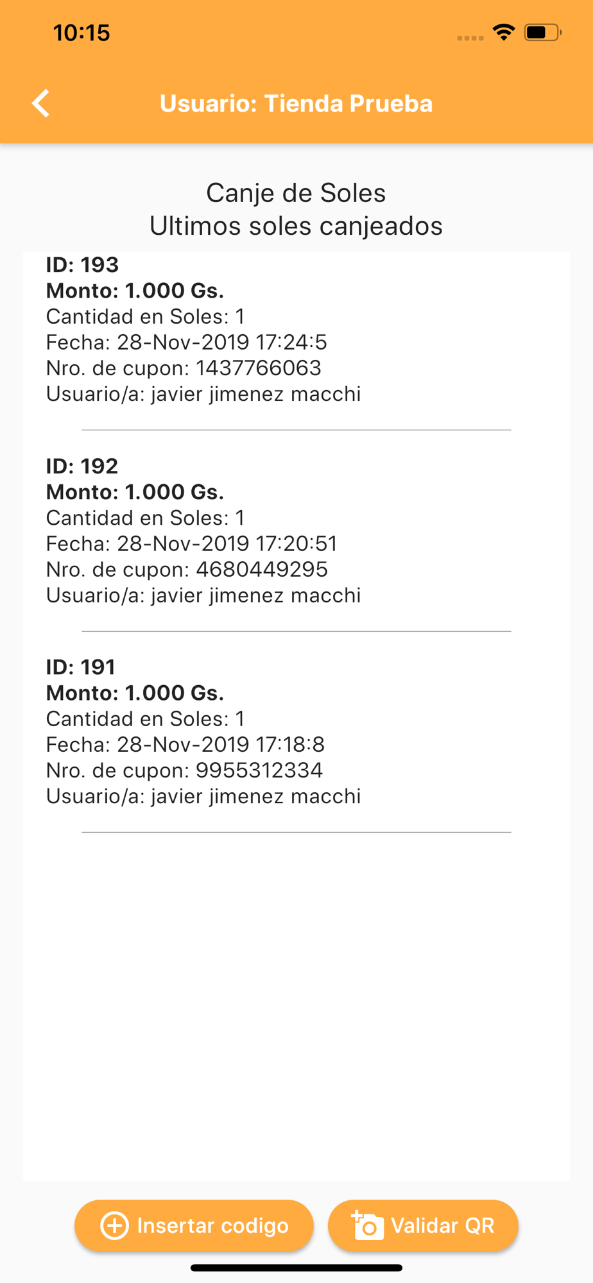Tap coupon number 4680449295
The width and height of the screenshot is (593, 1283).
coord(262,569)
